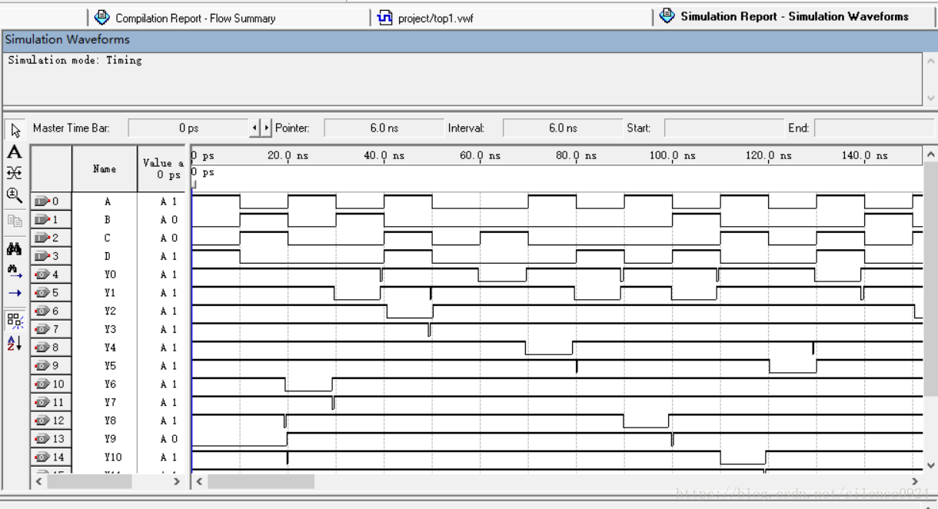Image resolution: width=938 pixels, height=509 pixels.
Task: Click the Master Time Bar value field
Action: pyautogui.click(x=188, y=128)
